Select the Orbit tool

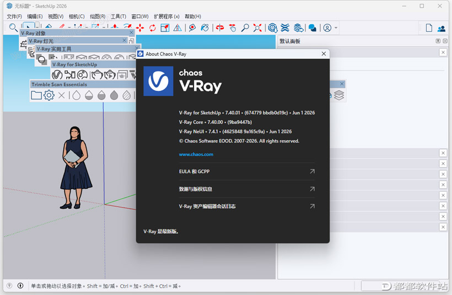click(x=220, y=28)
